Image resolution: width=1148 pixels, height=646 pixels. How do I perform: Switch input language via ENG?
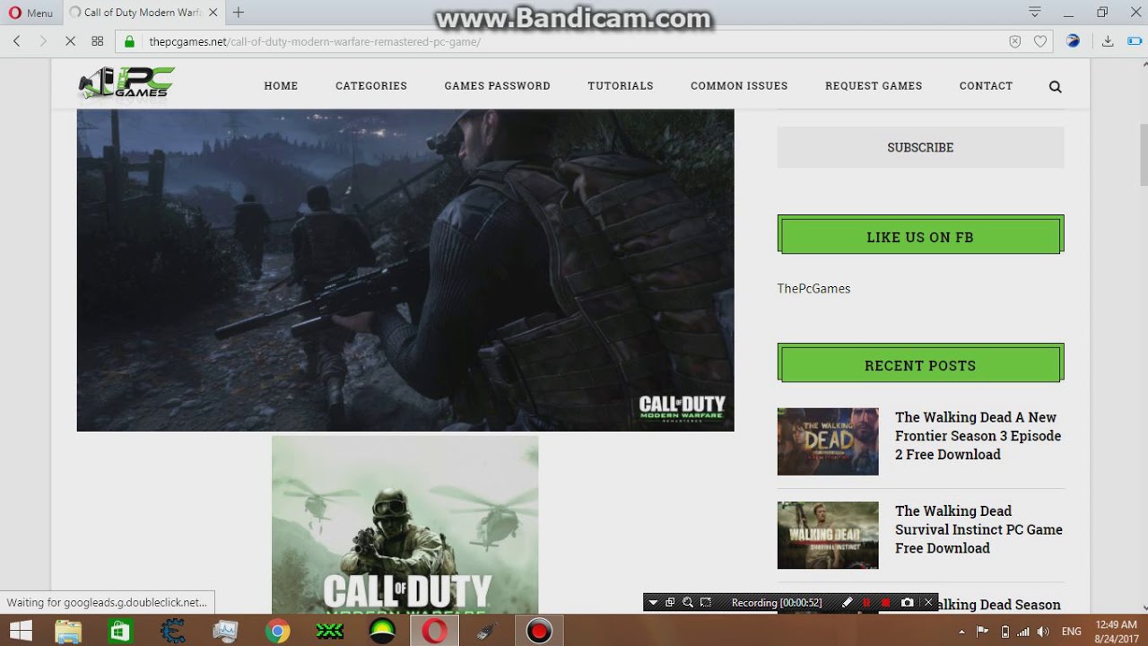point(1071,632)
